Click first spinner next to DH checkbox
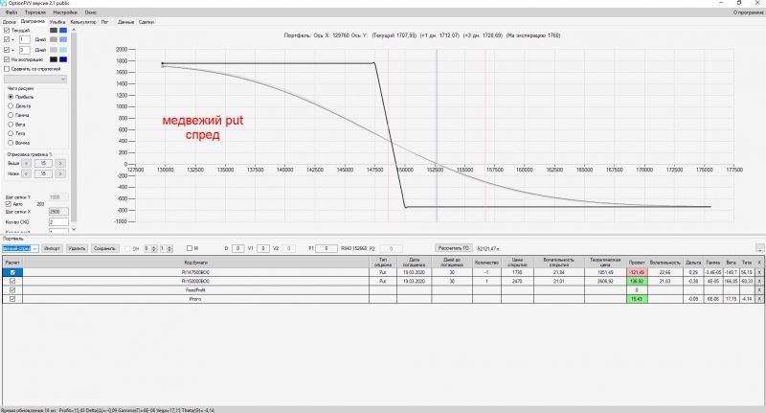The height and width of the screenshot is (413, 766). coord(150,248)
